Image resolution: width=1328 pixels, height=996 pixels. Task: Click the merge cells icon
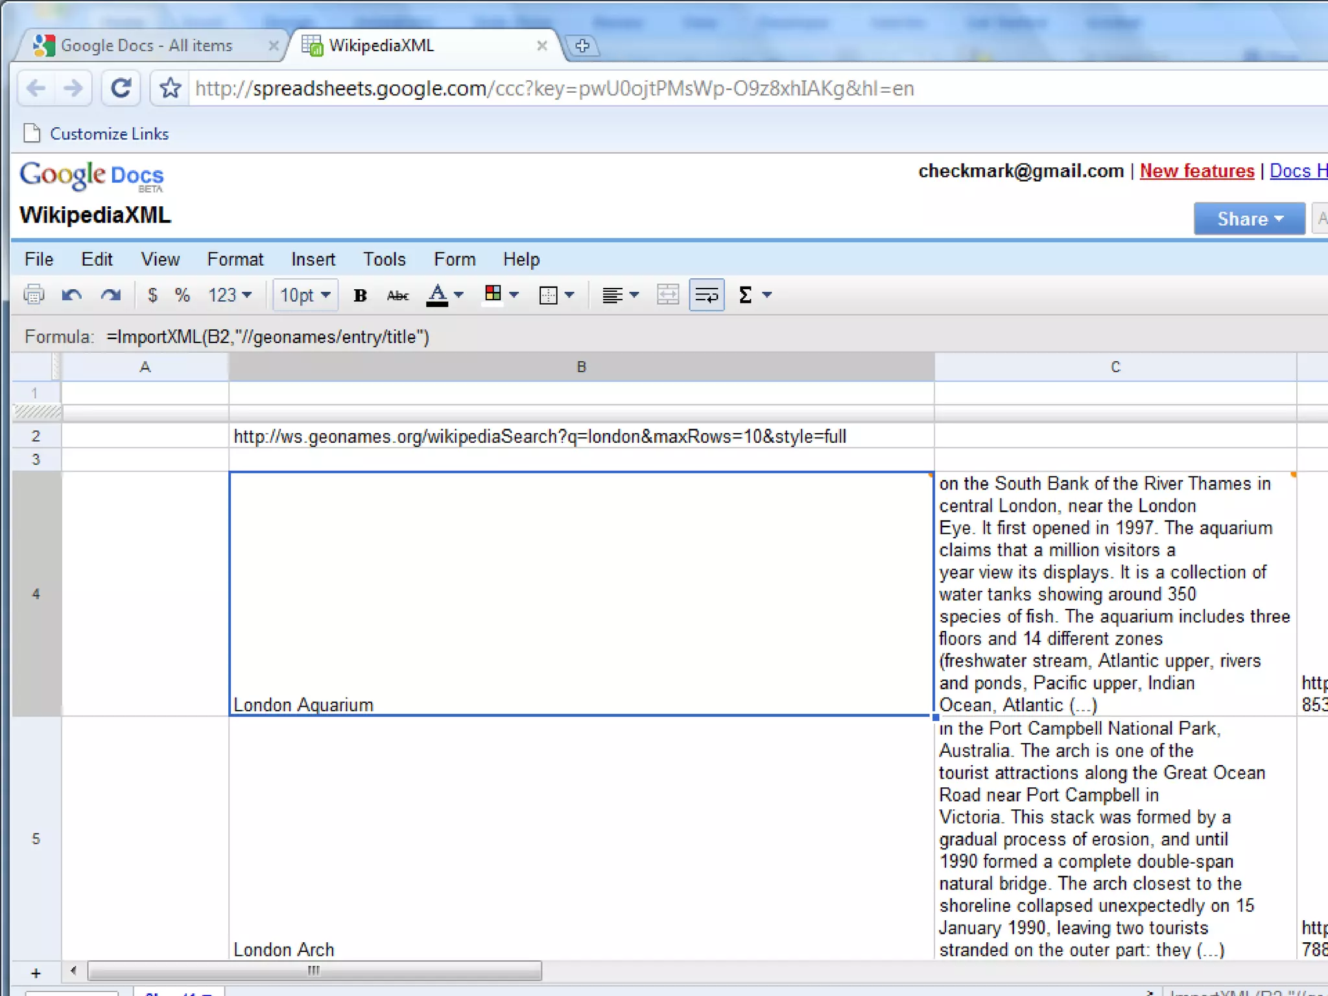[x=667, y=295]
